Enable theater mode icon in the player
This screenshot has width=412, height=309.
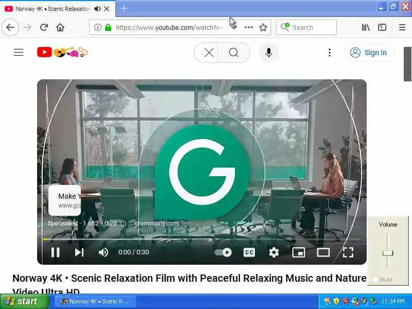(x=323, y=252)
